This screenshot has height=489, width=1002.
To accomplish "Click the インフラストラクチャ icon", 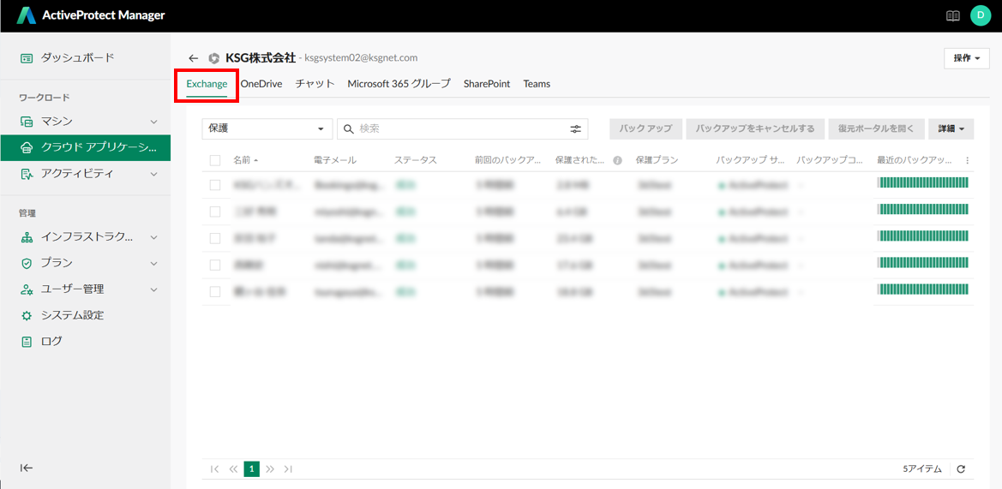I will pos(27,237).
